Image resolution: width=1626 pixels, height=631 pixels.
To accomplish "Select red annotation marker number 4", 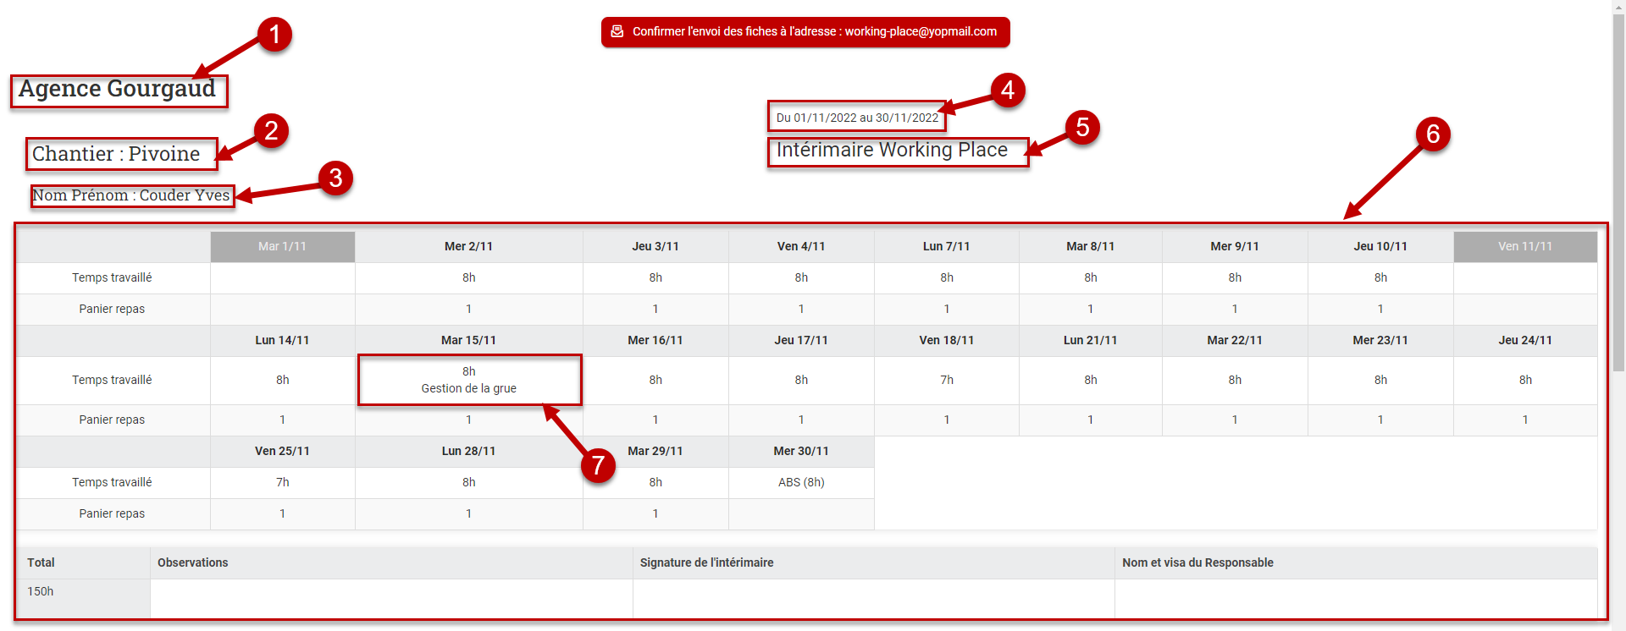I will point(1007,90).
